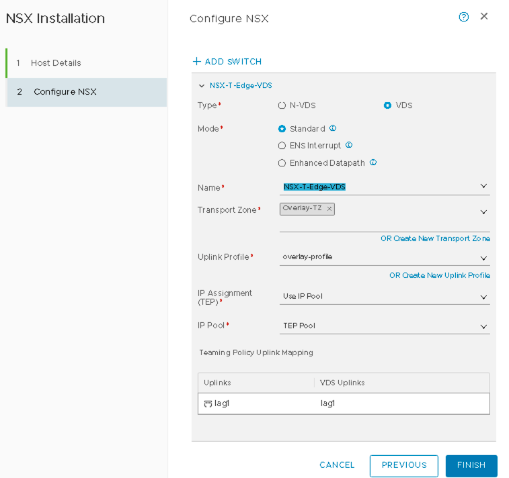Click the lag1 uplink icon in table

[208, 403]
